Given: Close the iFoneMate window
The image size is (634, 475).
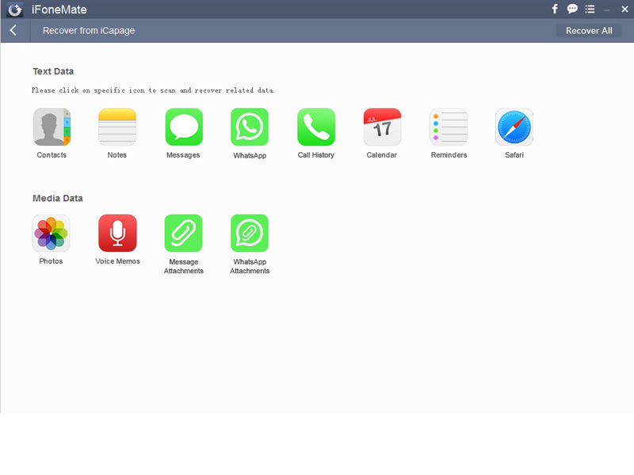Looking at the screenshot, I should 624,9.
